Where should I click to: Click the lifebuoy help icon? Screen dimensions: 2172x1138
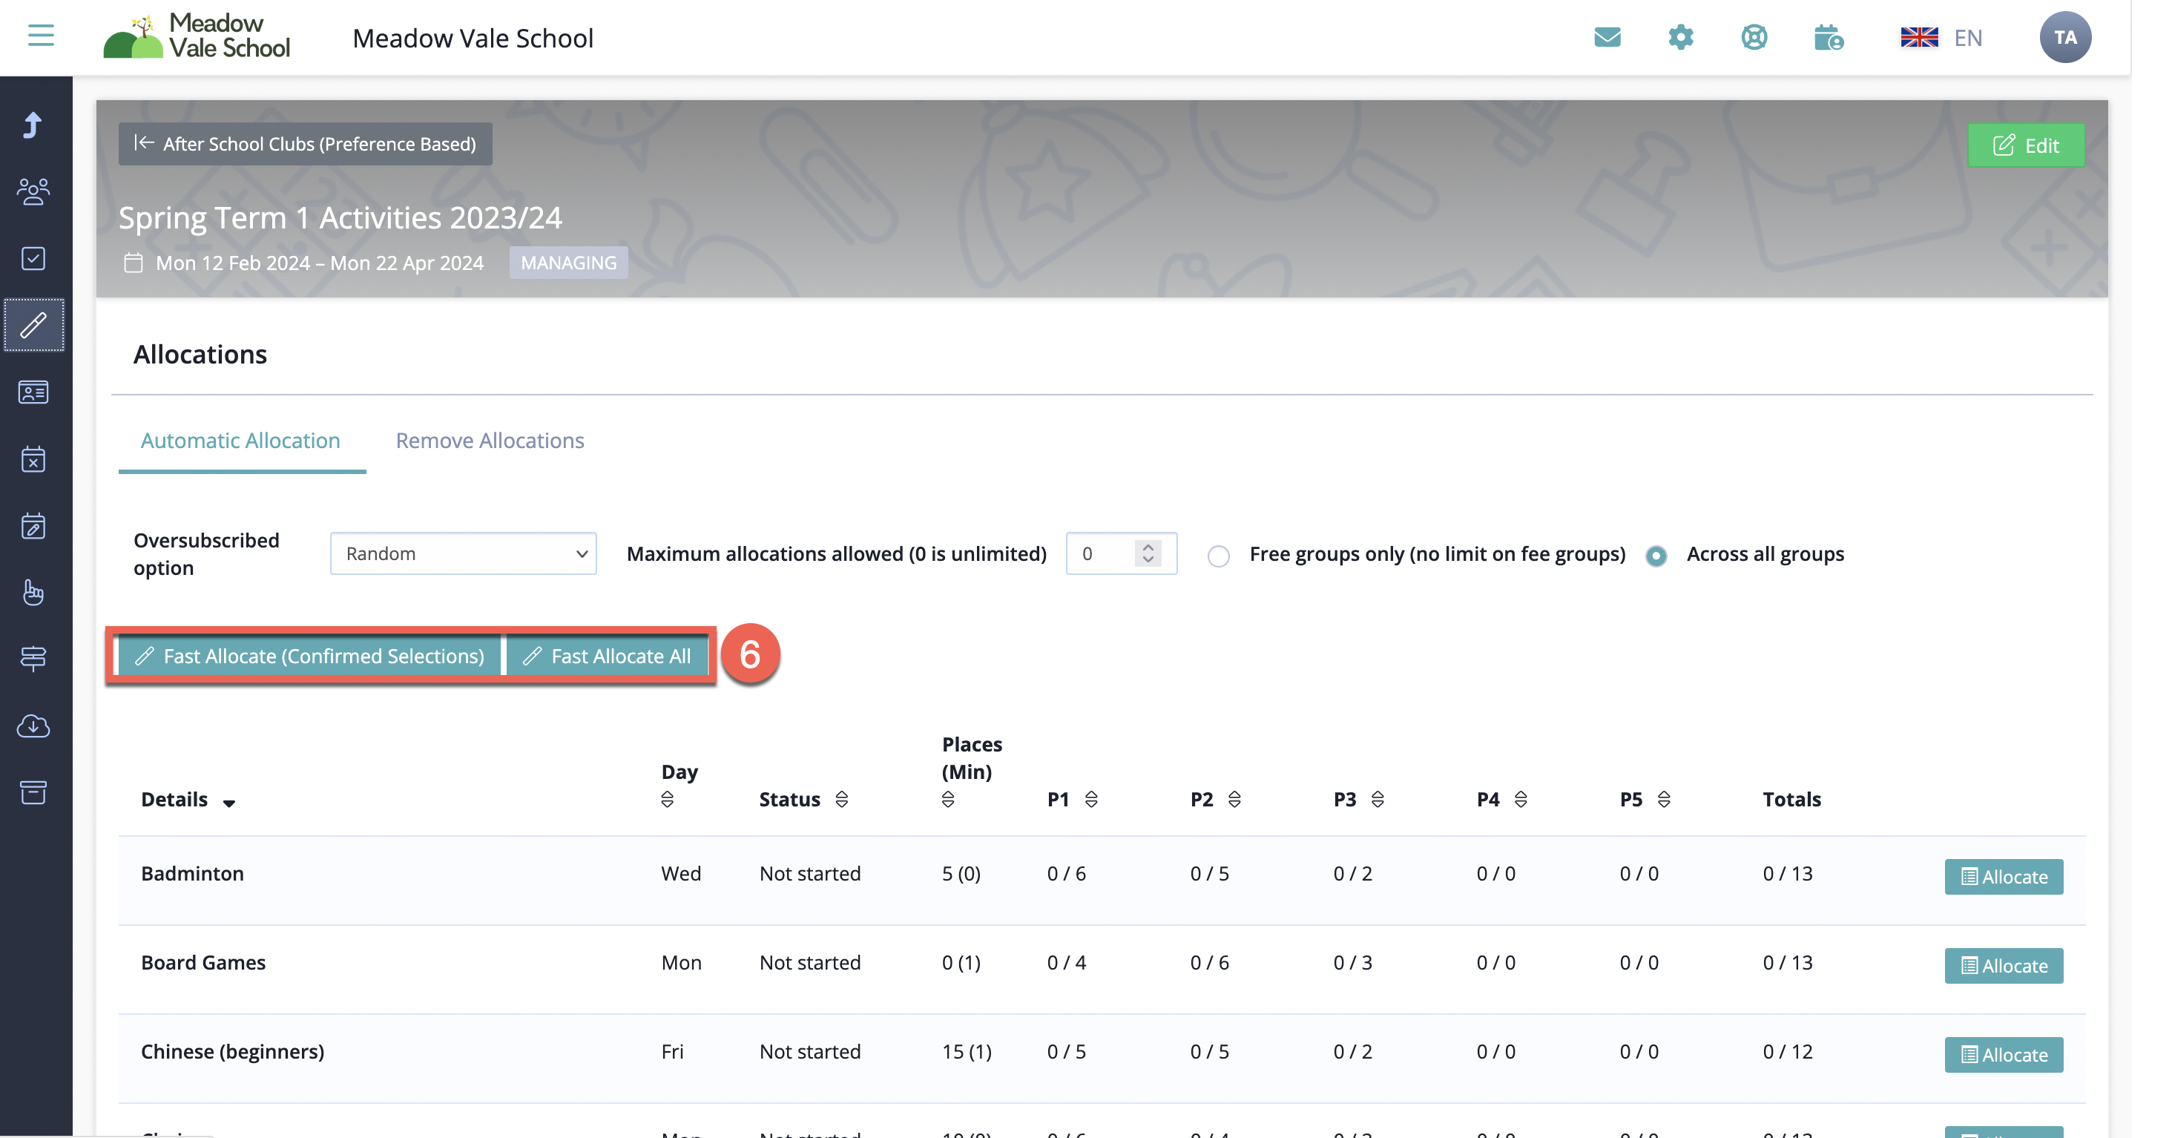coord(1754,37)
